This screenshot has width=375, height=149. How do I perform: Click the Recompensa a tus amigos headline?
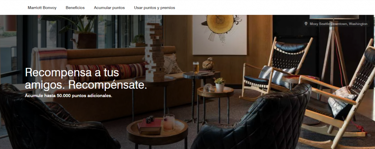pos(86,79)
